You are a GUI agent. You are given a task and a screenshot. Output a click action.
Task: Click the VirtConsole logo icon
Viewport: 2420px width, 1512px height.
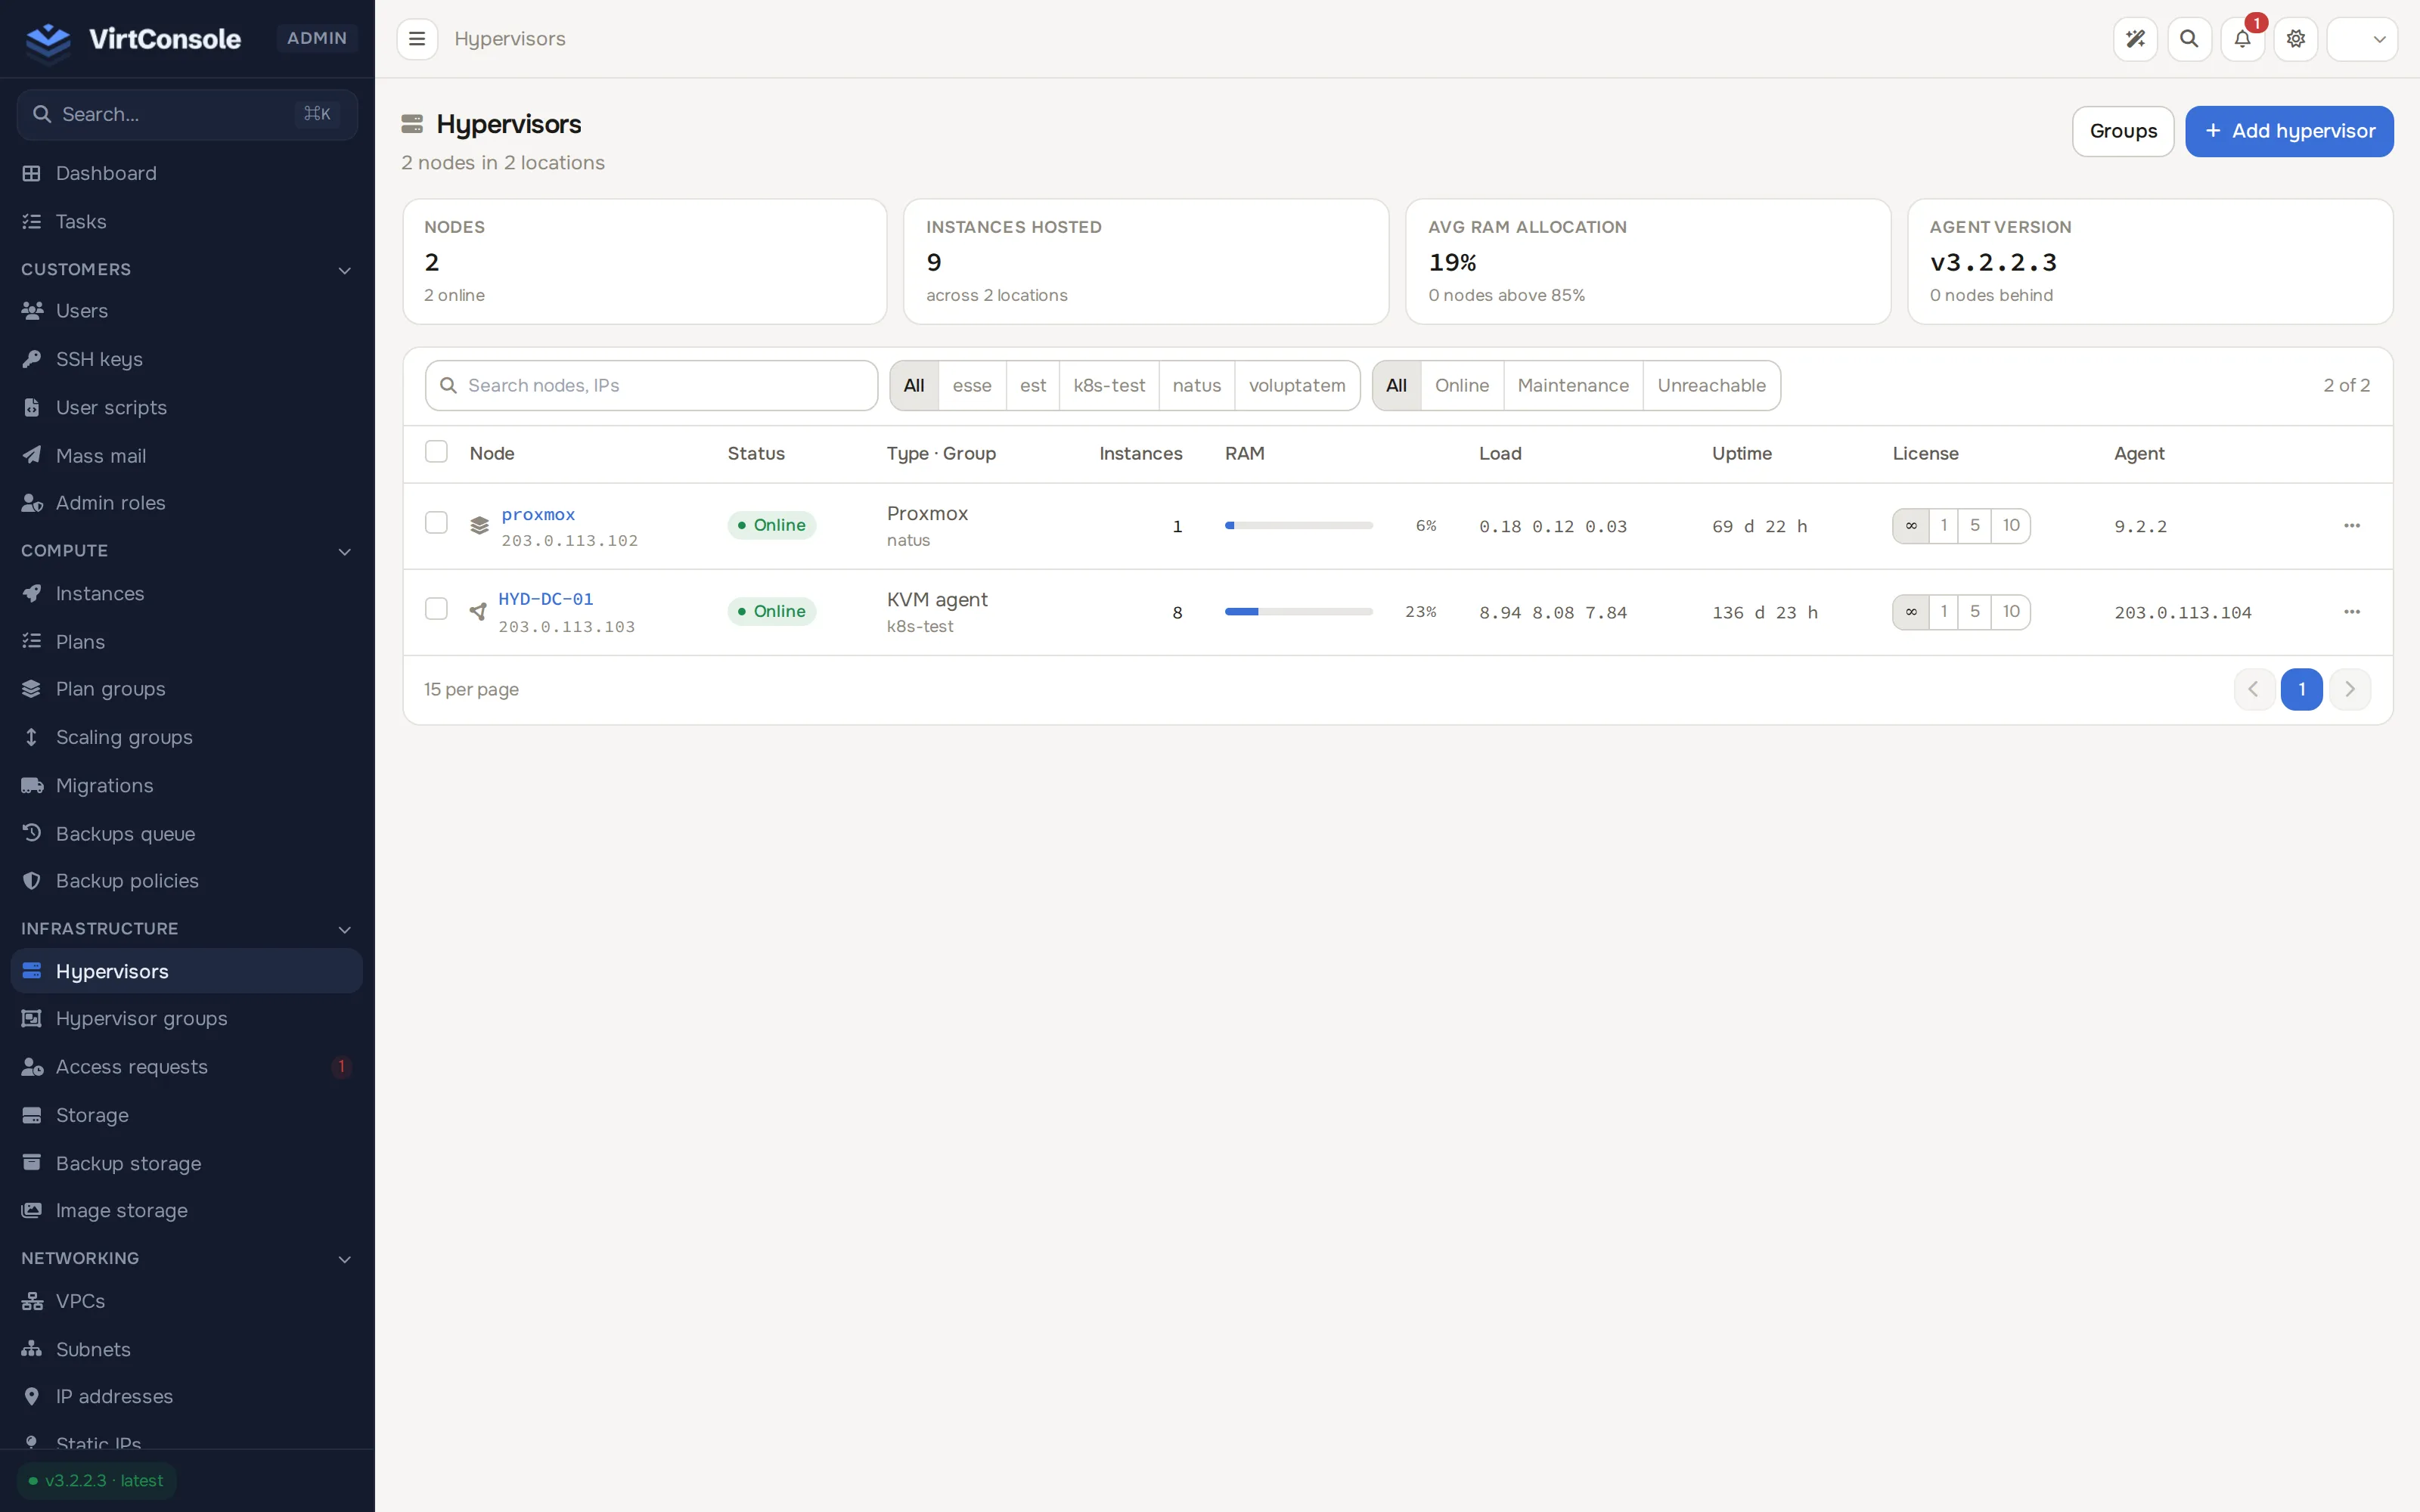(48, 39)
